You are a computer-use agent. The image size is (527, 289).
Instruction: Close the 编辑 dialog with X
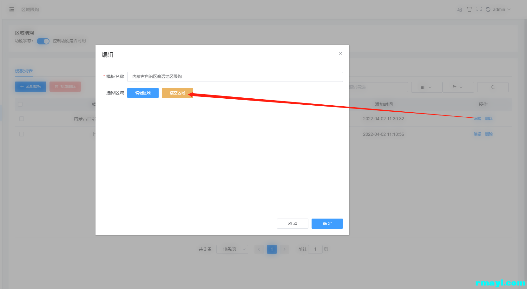(340, 54)
